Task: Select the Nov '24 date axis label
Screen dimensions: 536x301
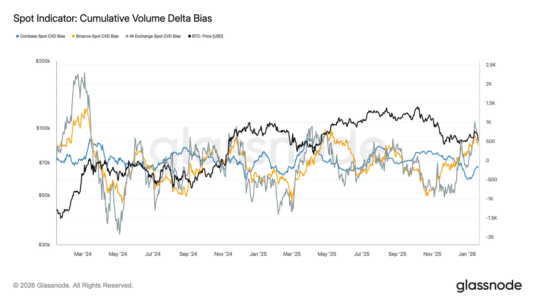Action: click(223, 254)
